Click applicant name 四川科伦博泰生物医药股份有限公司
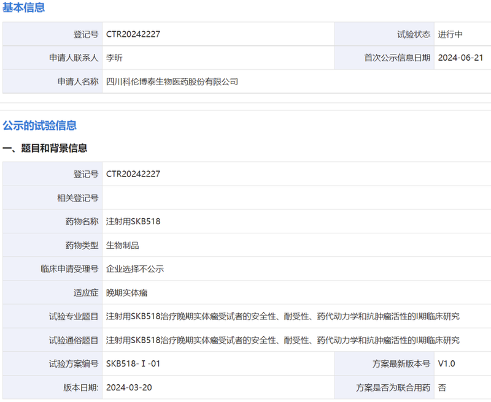The height and width of the screenshot is (402, 491). click(x=172, y=82)
